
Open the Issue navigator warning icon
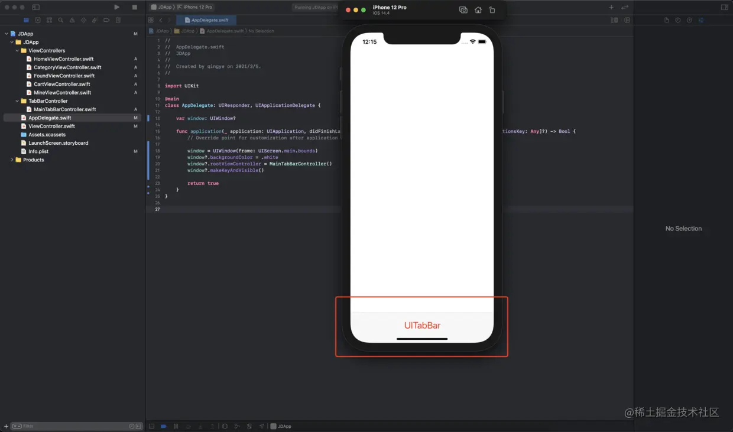[x=72, y=20]
